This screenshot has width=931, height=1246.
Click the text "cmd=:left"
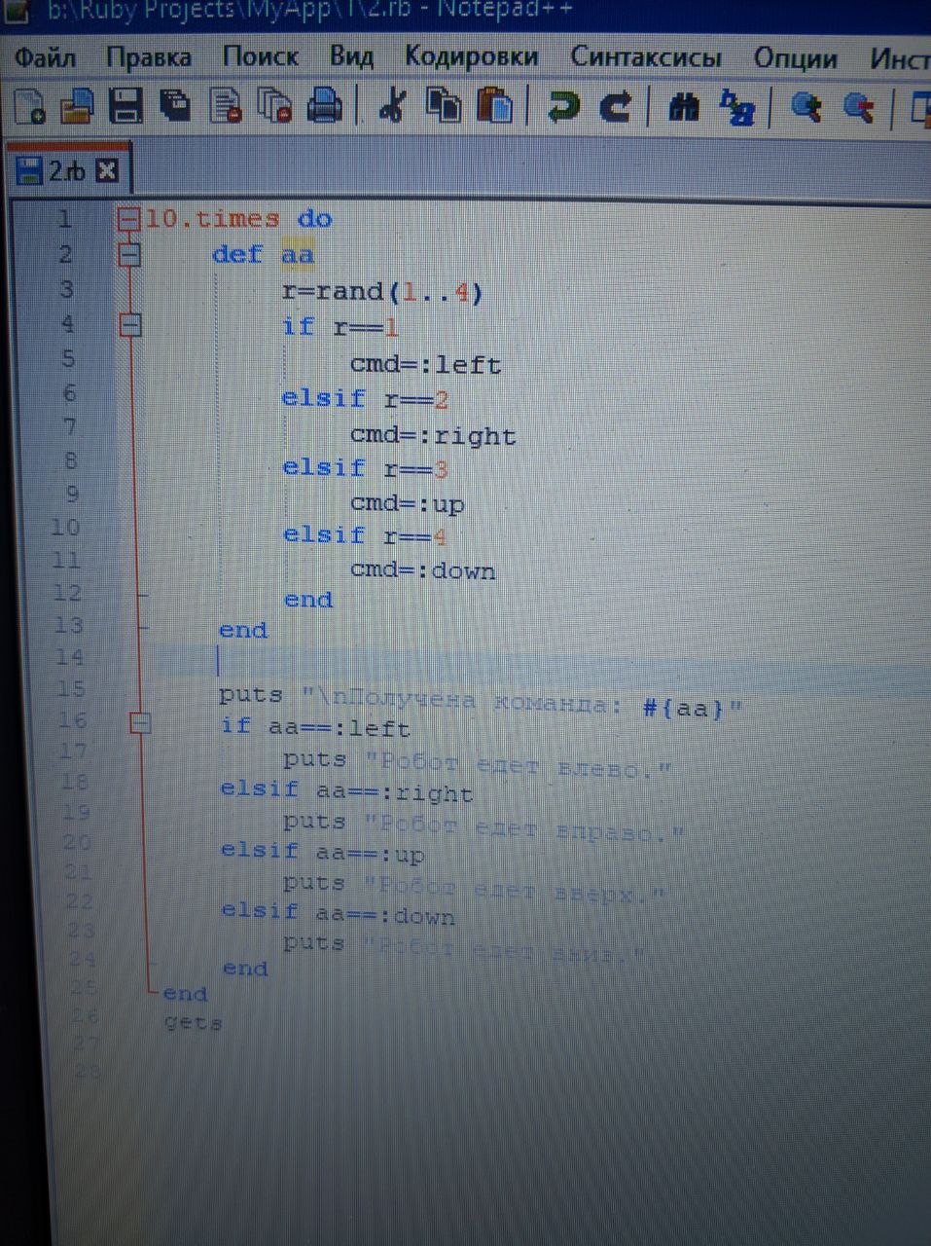pyautogui.click(x=426, y=365)
